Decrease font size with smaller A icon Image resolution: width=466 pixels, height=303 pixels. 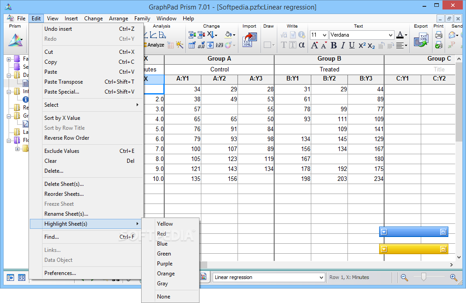point(324,45)
